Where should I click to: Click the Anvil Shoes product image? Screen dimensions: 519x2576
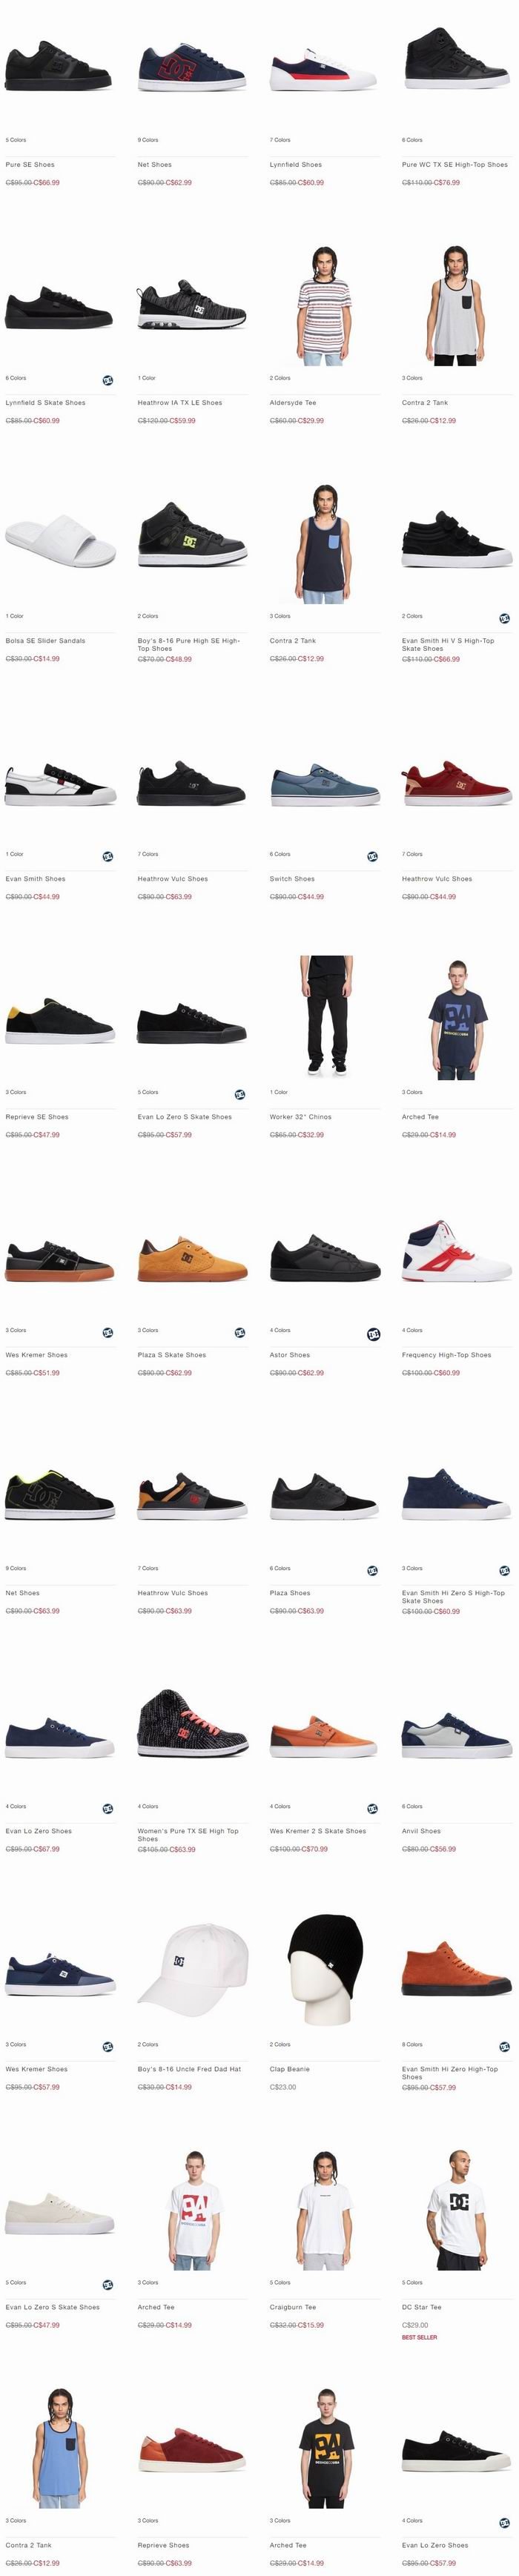coord(456,1736)
